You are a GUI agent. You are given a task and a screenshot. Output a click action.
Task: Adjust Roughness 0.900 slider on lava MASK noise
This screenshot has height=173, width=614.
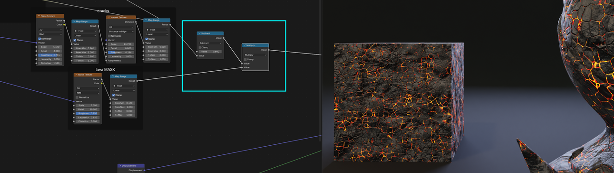(87, 113)
